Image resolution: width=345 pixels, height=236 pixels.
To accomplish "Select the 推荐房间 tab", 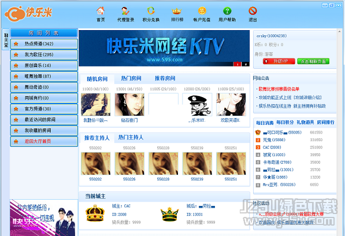I will tap(165, 78).
